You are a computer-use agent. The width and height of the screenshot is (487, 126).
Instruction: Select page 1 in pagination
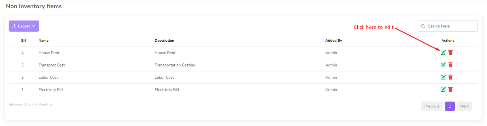tap(450, 106)
